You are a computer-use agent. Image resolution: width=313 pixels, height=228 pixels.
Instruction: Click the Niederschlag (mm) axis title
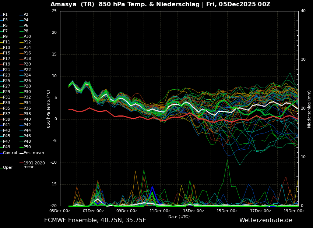tap(309, 109)
